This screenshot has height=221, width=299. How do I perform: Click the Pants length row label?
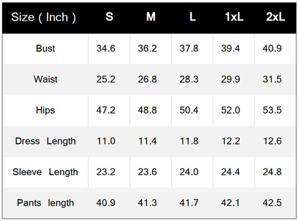coord(45,203)
